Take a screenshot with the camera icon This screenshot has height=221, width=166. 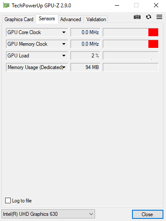tap(137, 17)
